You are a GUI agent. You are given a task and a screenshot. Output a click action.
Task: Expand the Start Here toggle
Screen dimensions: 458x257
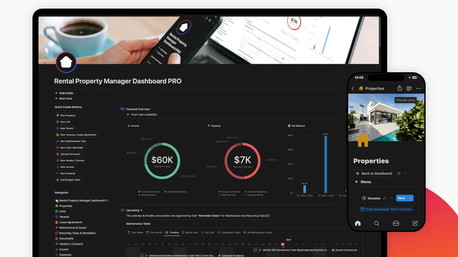pyautogui.click(x=57, y=99)
